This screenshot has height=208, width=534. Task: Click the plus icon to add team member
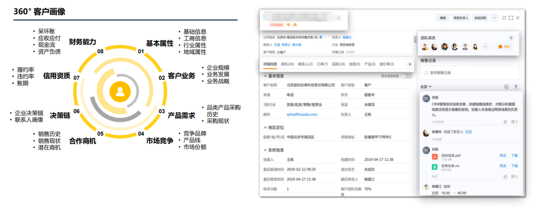(x=511, y=38)
